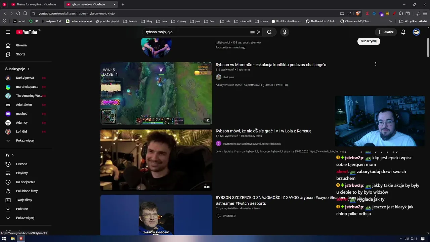Viewport: 430px width, 242px height.
Task: Share the page with the share icon
Action: coord(349,13)
